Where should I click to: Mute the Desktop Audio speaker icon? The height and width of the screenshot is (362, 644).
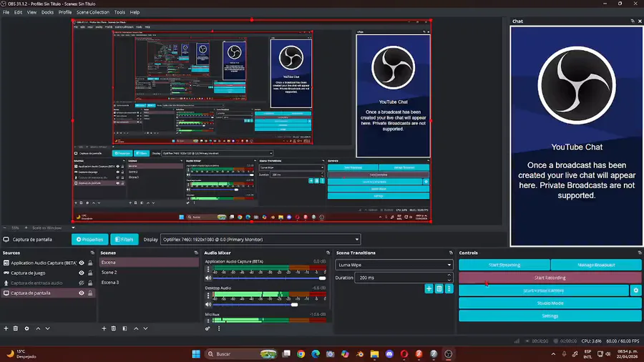point(208,305)
